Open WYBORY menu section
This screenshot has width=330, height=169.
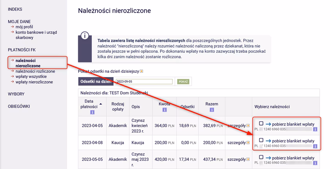[x=16, y=94]
